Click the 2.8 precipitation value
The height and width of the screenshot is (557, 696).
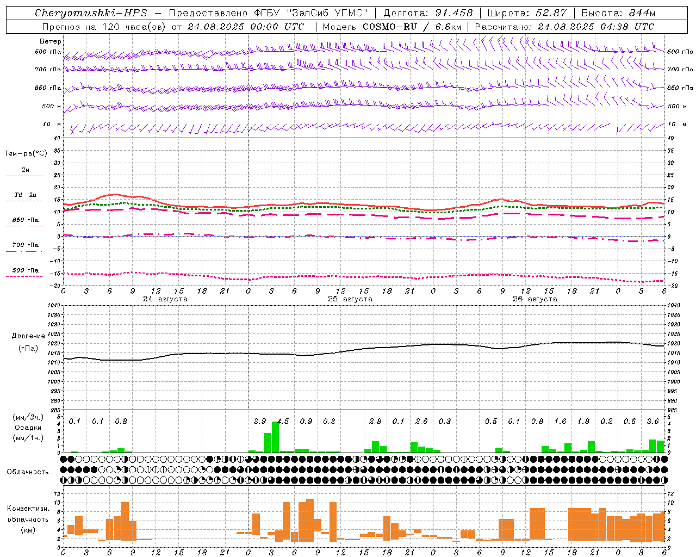[375, 422]
